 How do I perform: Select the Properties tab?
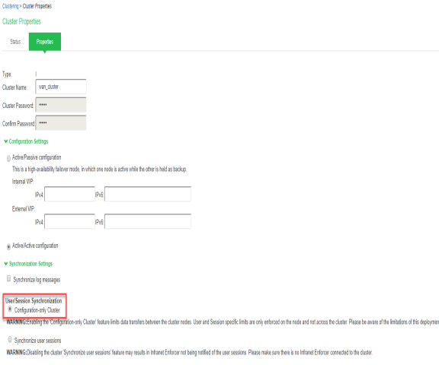(45, 42)
